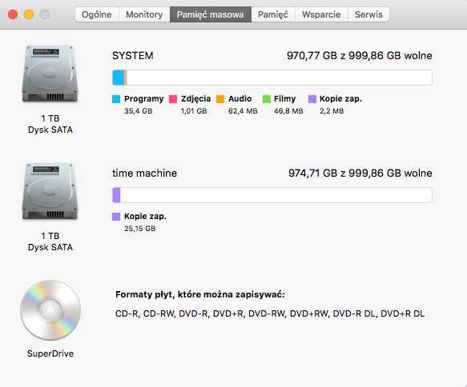Click the time machine disk usage bar

click(x=272, y=195)
